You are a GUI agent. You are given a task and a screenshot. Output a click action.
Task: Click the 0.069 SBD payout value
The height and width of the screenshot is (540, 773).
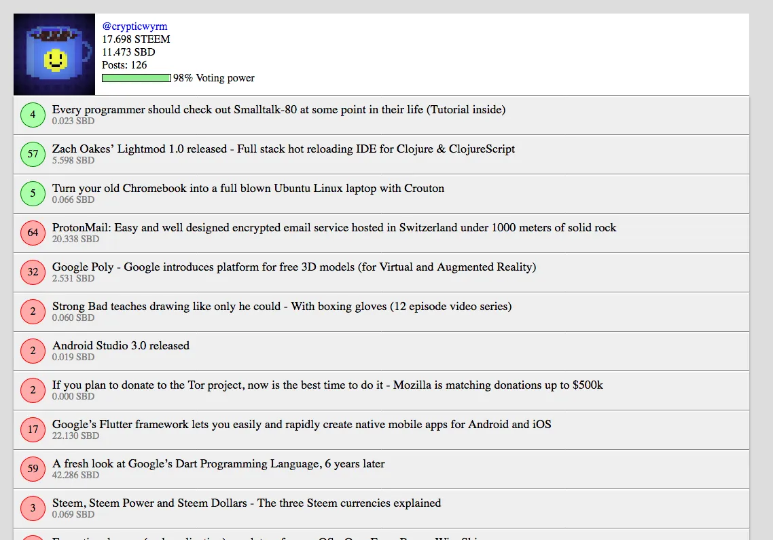pyautogui.click(x=73, y=514)
